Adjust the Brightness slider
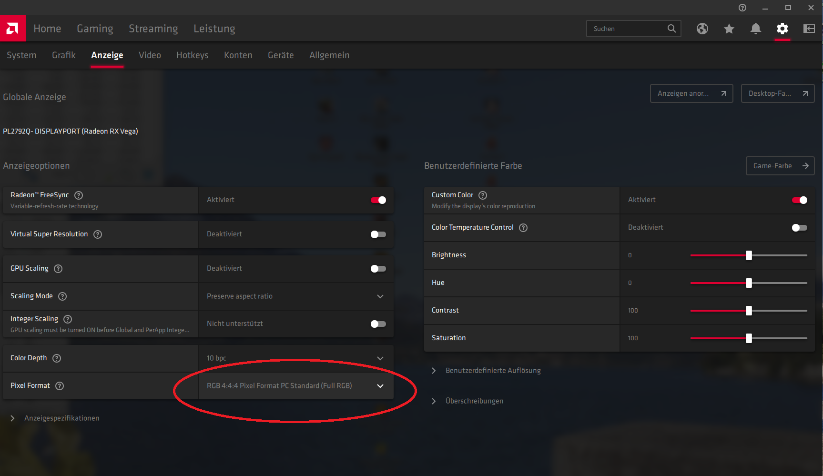The height and width of the screenshot is (476, 823). (749, 255)
